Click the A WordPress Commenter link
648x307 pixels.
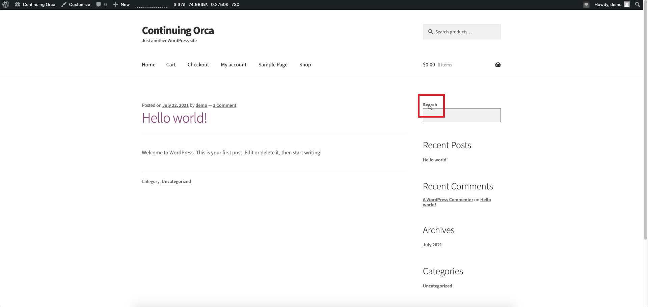point(448,199)
